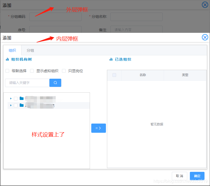Close the inner 添加 dialog
The height and width of the screenshot is (186, 210).
(x=205, y=37)
